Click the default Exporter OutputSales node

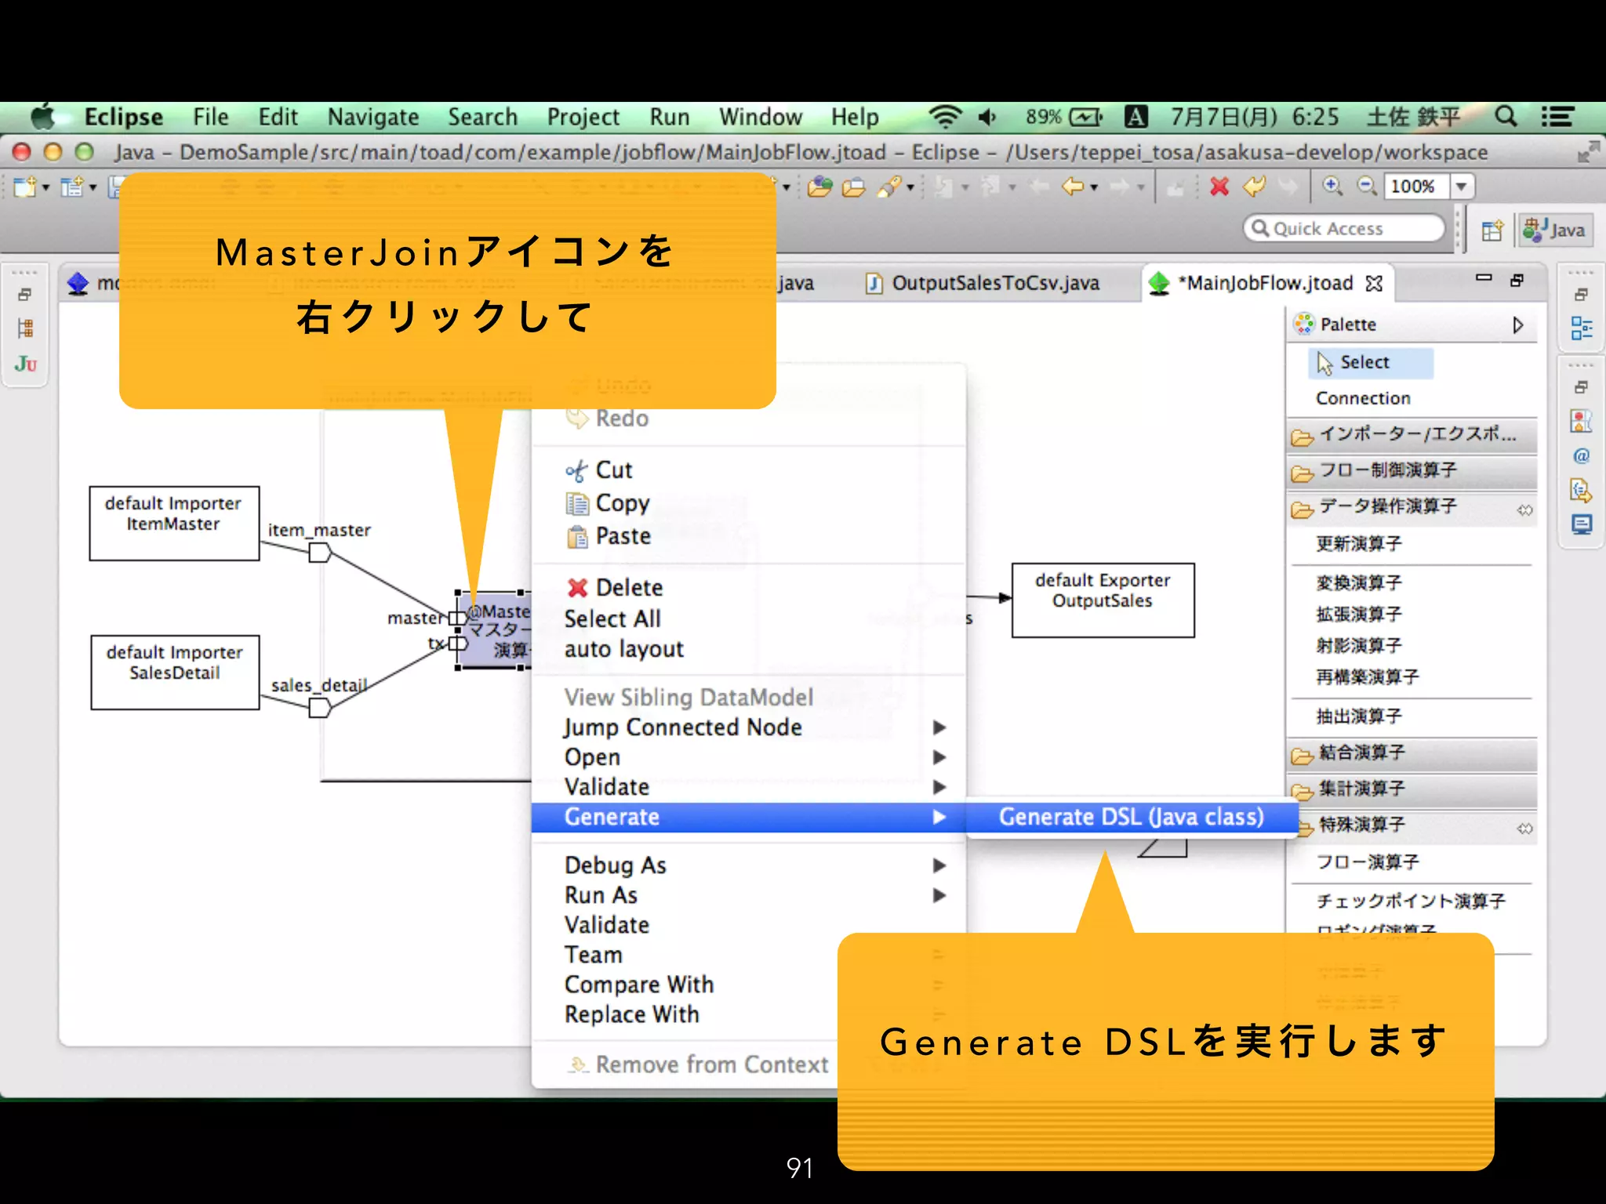[1103, 600]
